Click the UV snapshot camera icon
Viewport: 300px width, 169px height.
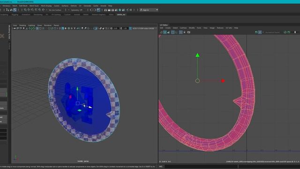[188, 32]
